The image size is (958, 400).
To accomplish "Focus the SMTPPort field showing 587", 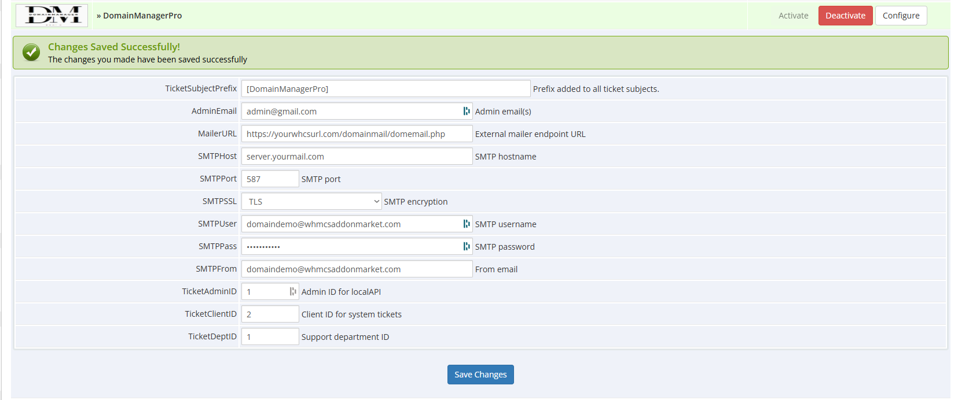I will pos(270,179).
